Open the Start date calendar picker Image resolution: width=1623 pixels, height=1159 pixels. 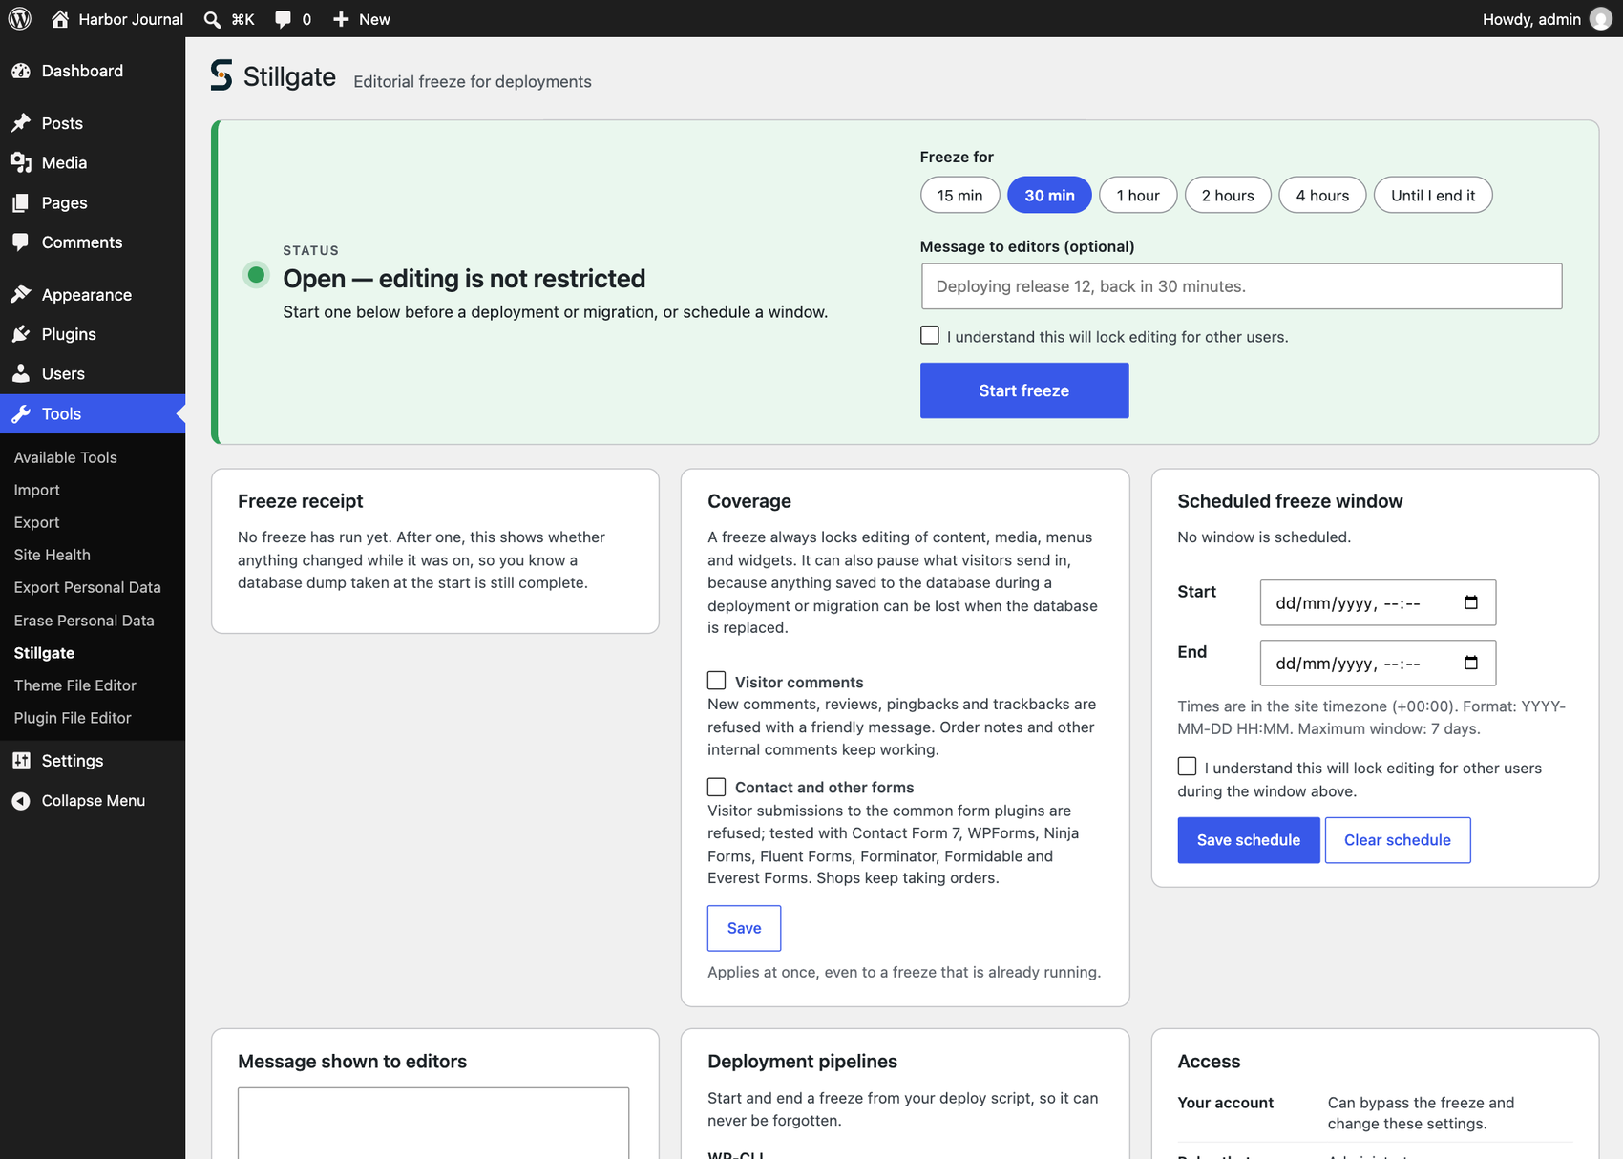tap(1471, 602)
